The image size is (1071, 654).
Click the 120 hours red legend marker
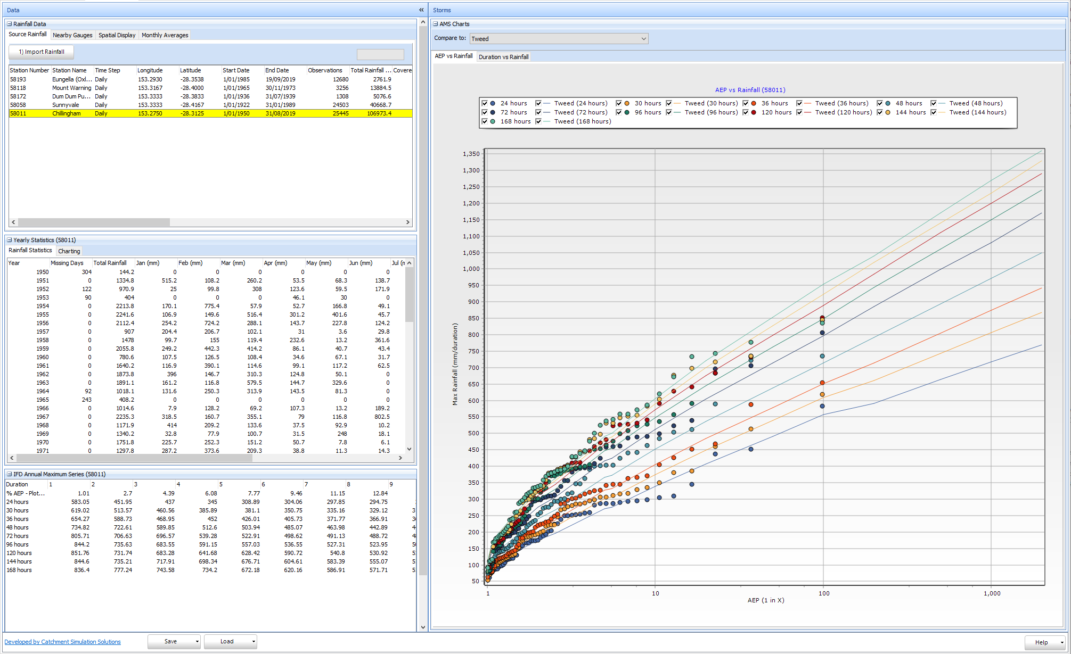pyautogui.click(x=754, y=112)
